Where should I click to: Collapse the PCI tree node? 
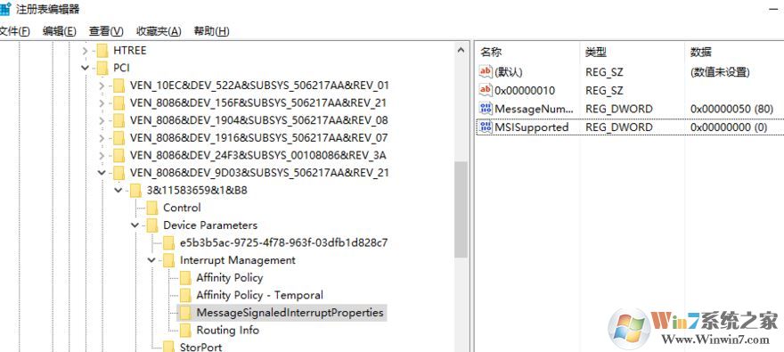(85, 68)
